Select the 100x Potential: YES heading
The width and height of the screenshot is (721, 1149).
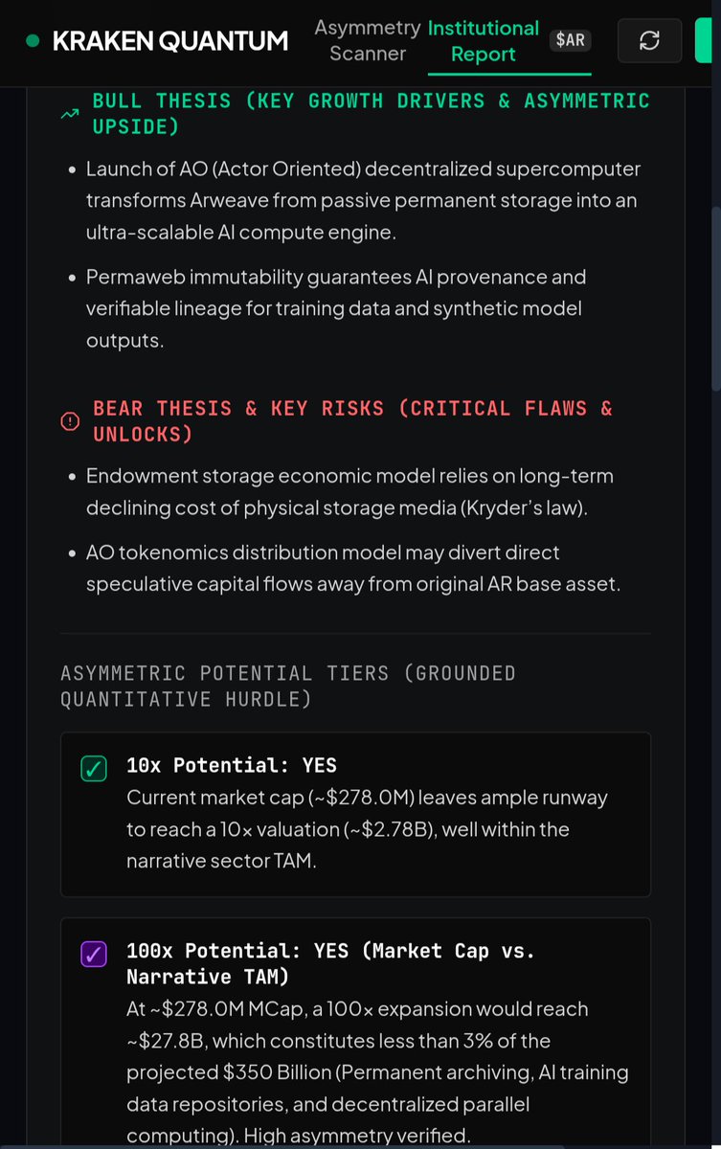[x=330, y=963]
